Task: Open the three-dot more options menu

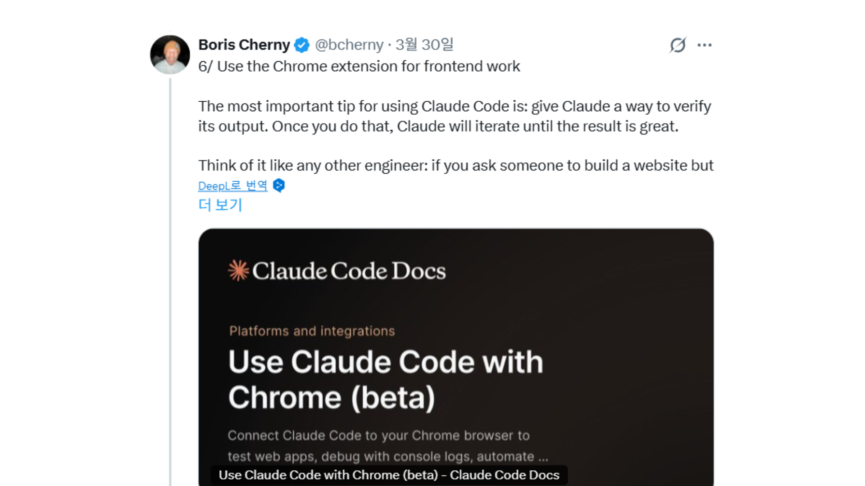Action: click(704, 45)
